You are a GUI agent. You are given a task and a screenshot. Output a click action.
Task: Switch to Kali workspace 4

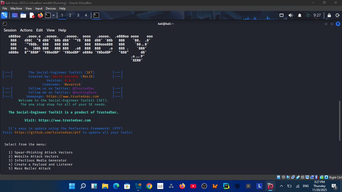pos(86,15)
